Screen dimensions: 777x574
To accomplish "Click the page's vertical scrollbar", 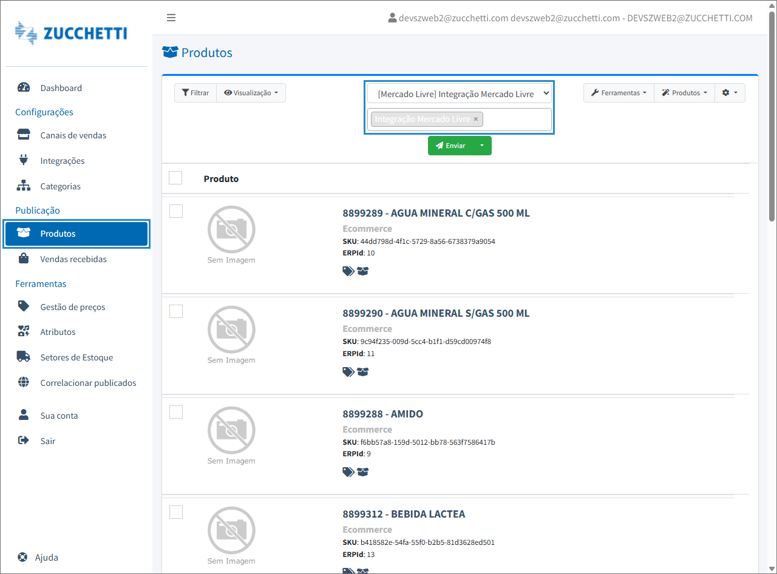I will pyautogui.click(x=772, y=121).
